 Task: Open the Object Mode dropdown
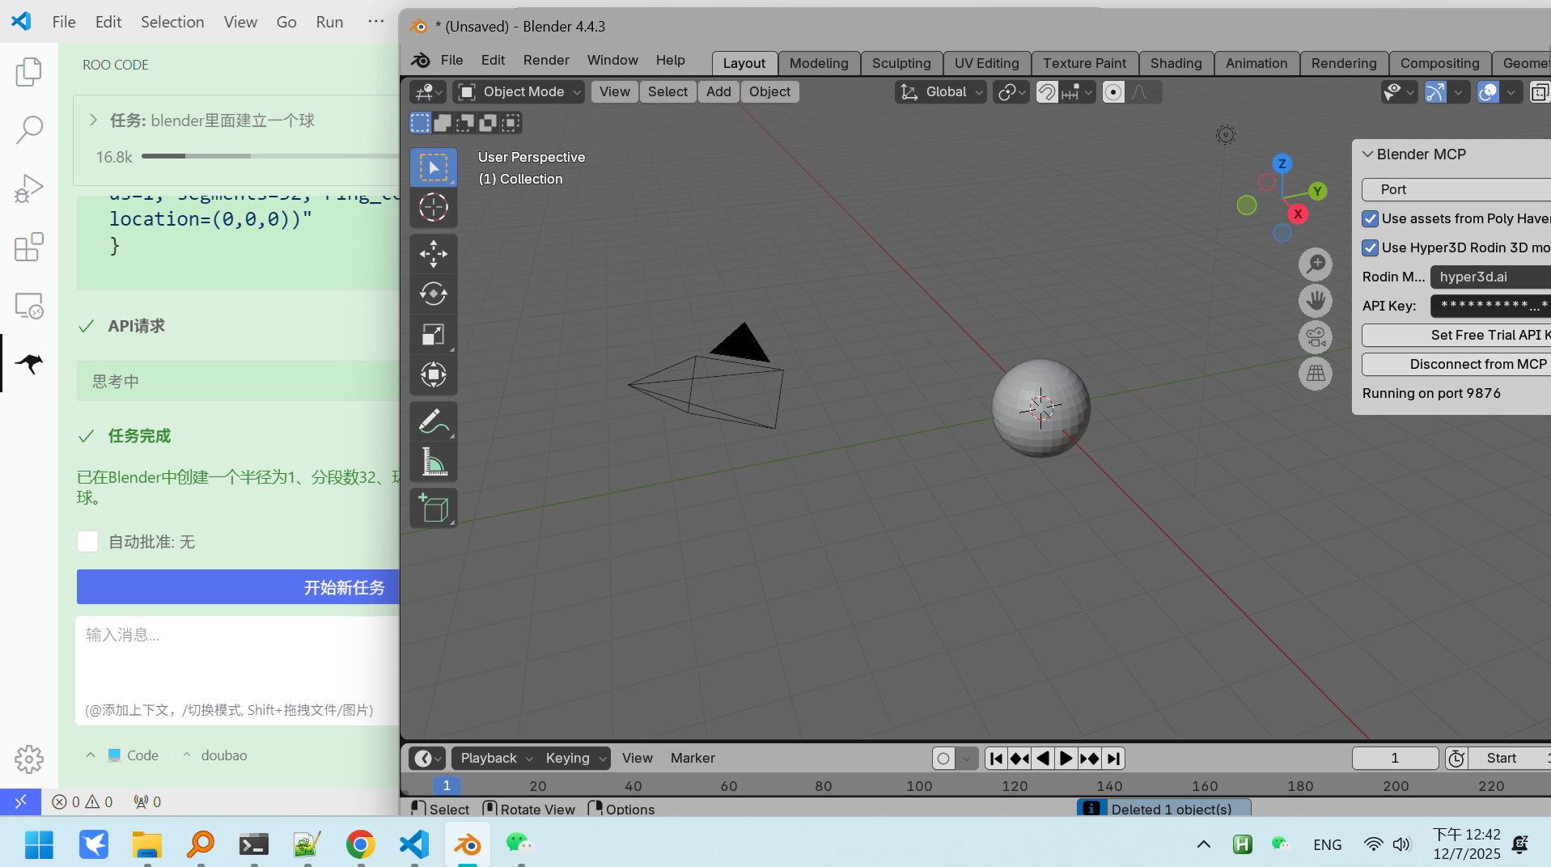(519, 92)
